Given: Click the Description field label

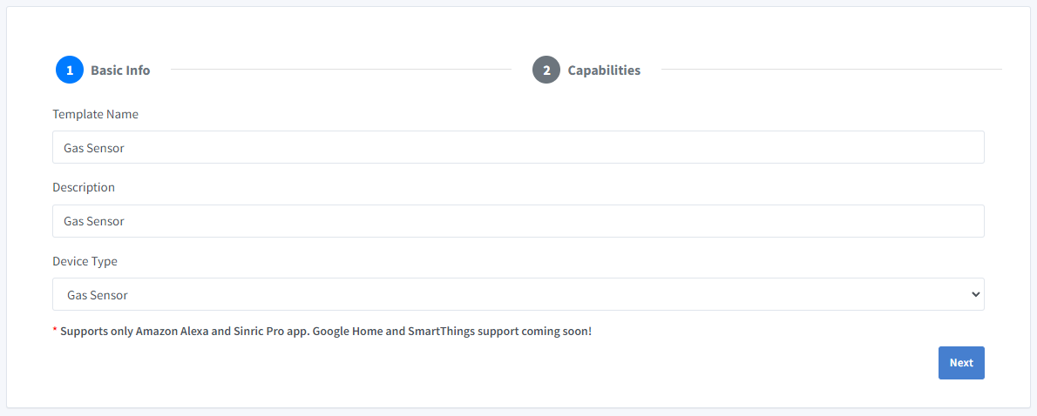Looking at the screenshot, I should click(x=84, y=187).
